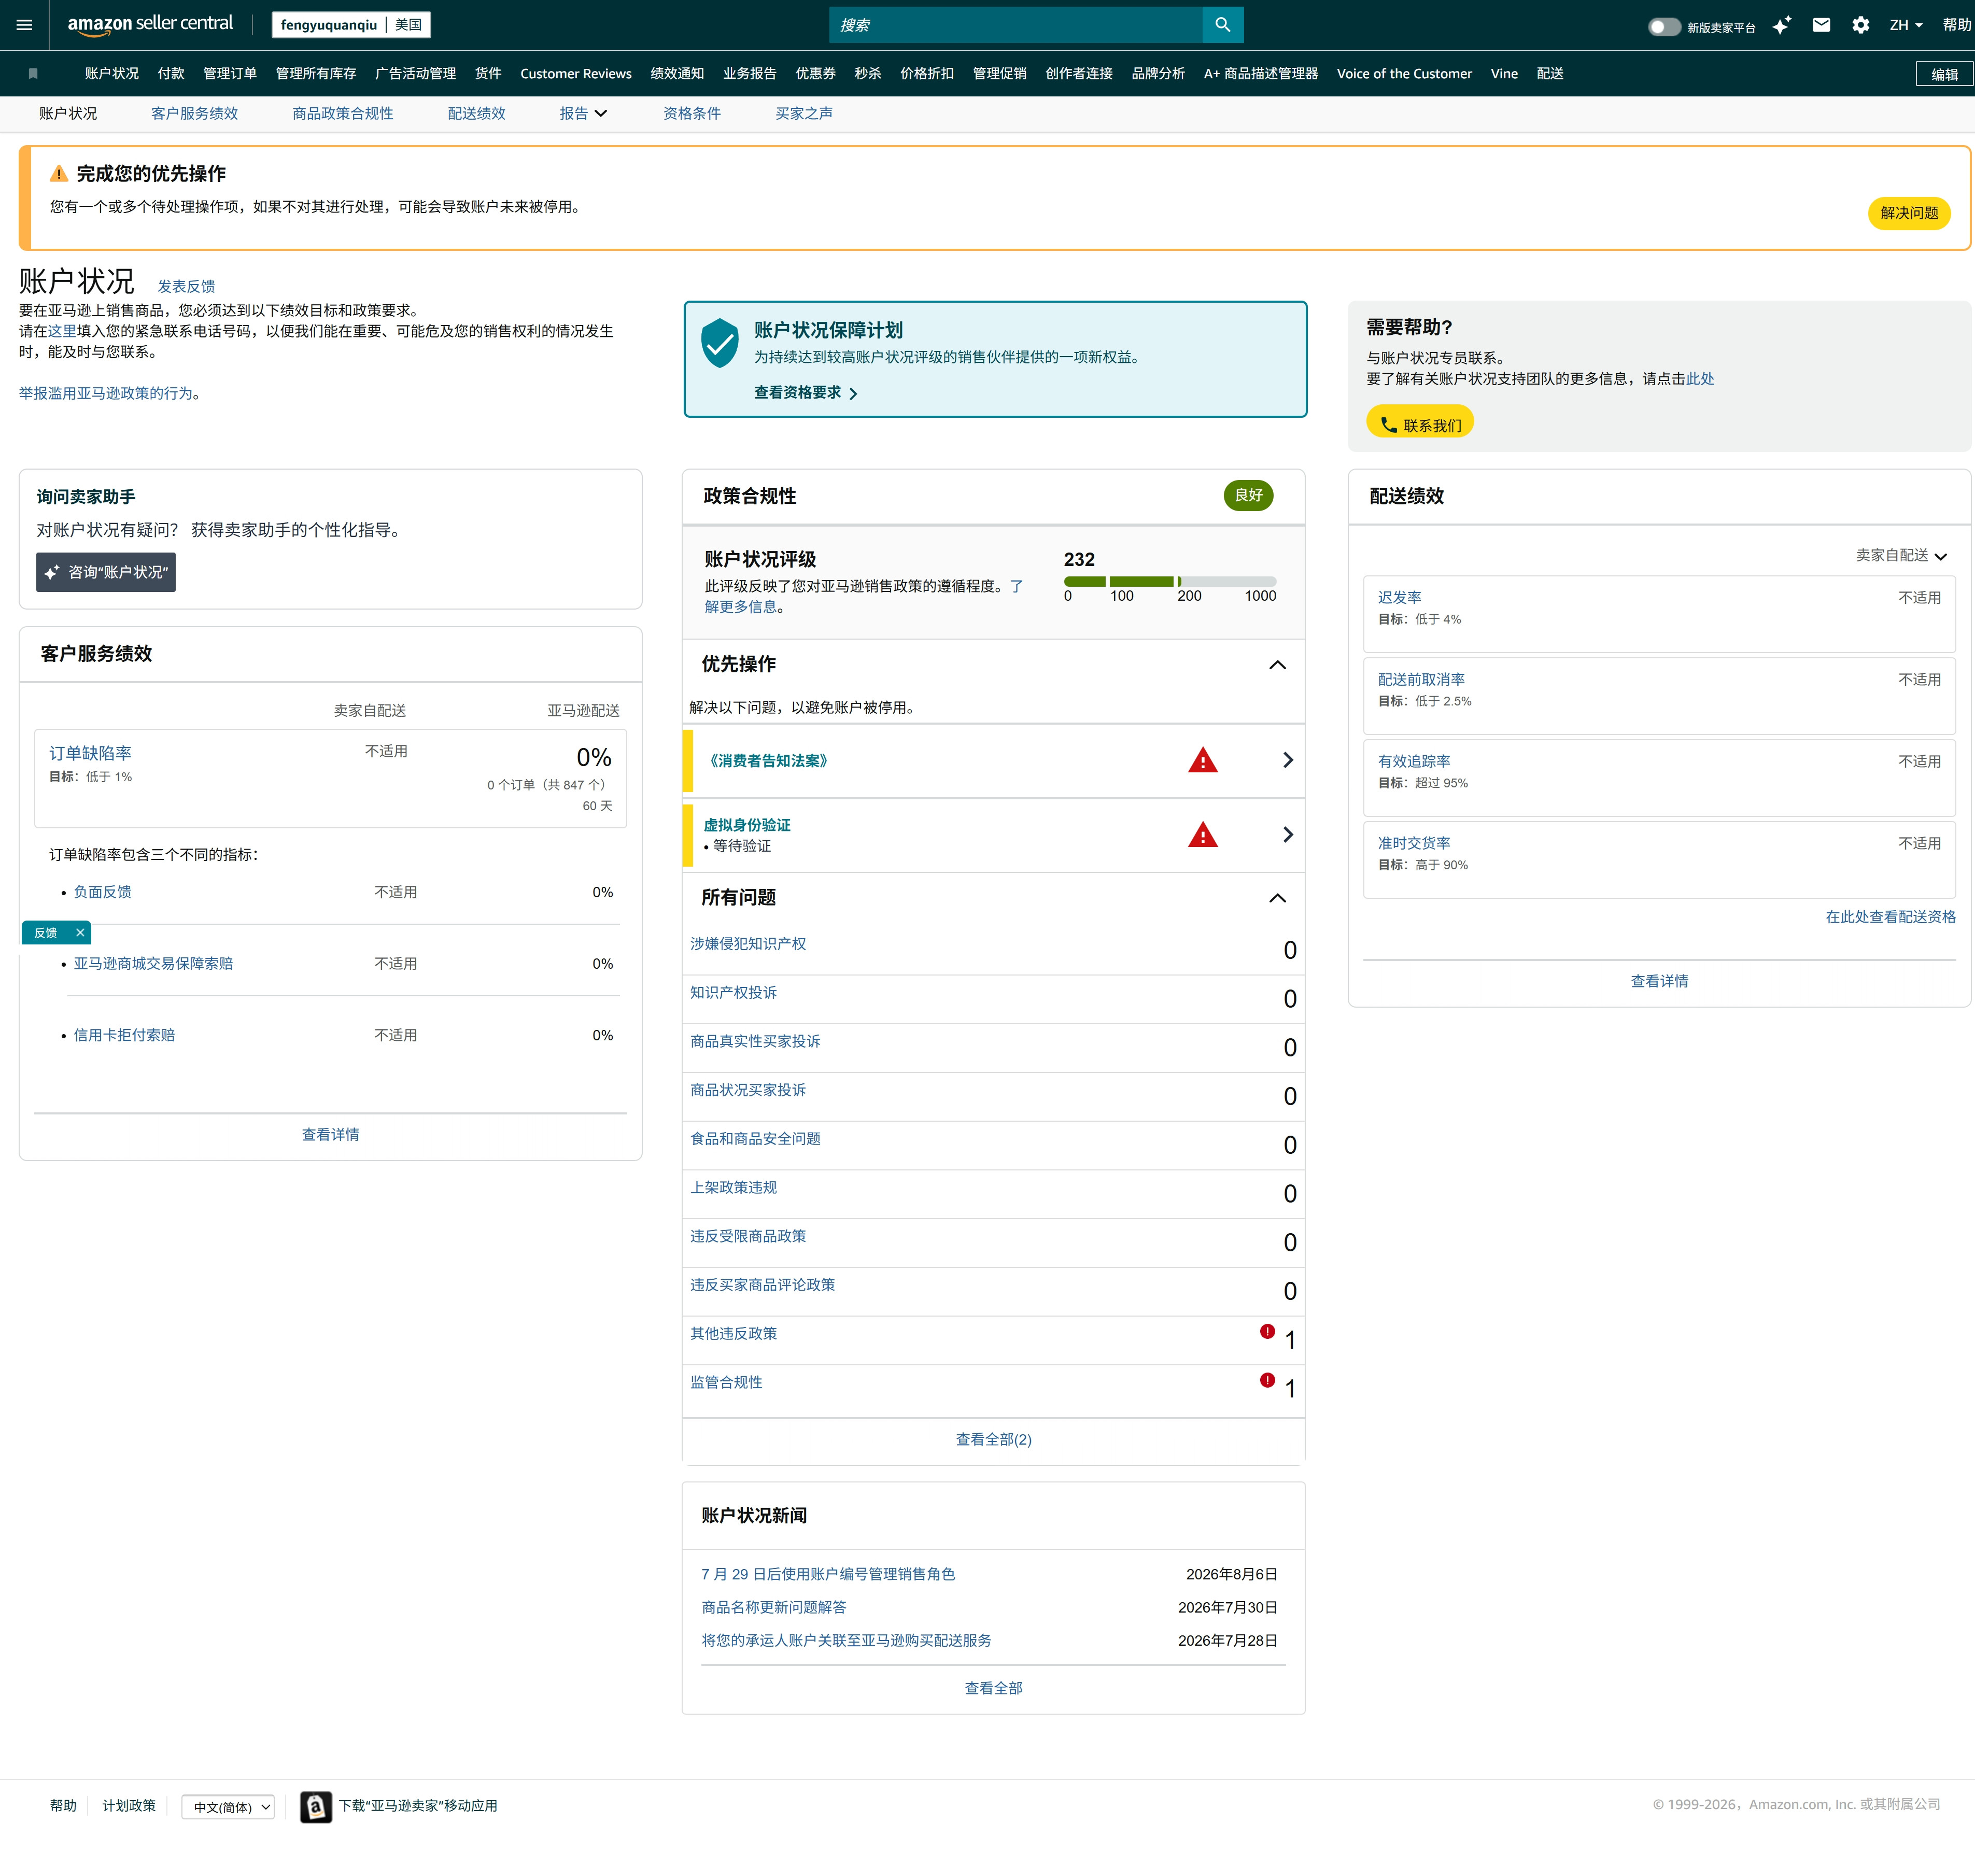1975x1865 pixels.
Task: Click the 查看全部(2) link
Action: (993, 1439)
